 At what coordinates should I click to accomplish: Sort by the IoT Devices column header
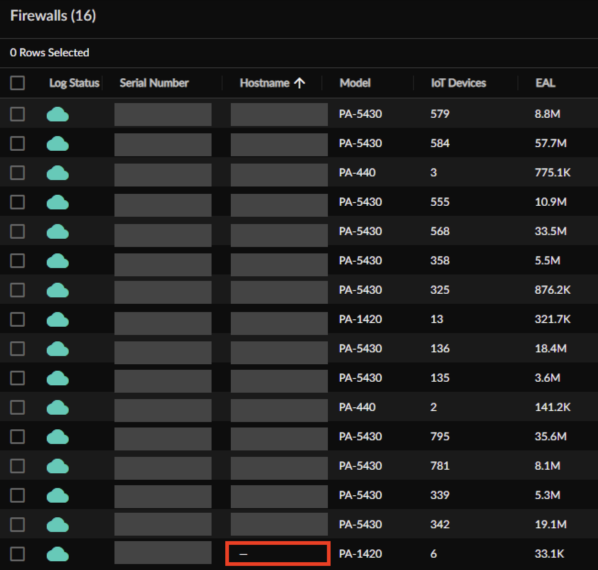[458, 83]
